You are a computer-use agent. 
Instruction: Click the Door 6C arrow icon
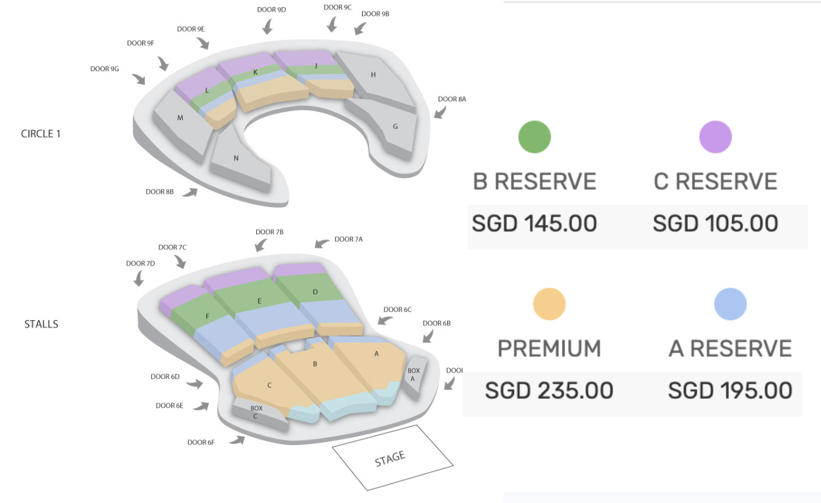click(x=386, y=320)
